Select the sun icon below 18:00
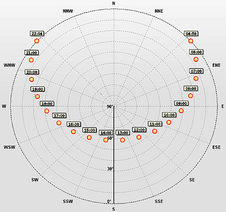Viewport: 226px width, 212px height. (47, 111)
